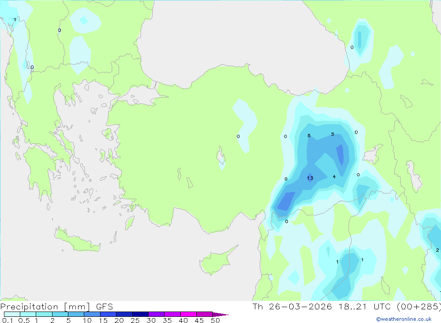This screenshot has height=323, width=441.
Task: Click the legend scale label '30'
Action: [151, 320]
